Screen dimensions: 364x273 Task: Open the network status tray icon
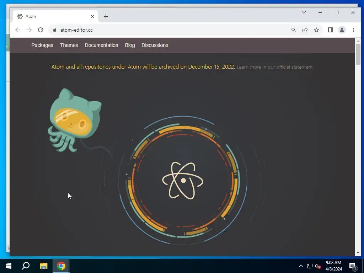pyautogui.click(x=310, y=266)
